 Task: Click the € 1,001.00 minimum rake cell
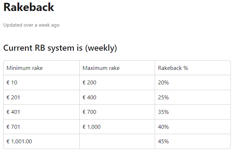point(42,141)
